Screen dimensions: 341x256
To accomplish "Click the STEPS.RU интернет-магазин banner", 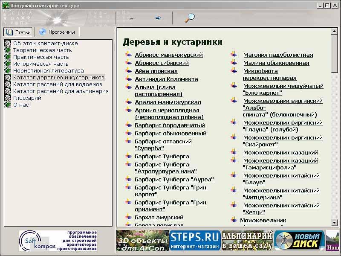I will pos(195,241).
